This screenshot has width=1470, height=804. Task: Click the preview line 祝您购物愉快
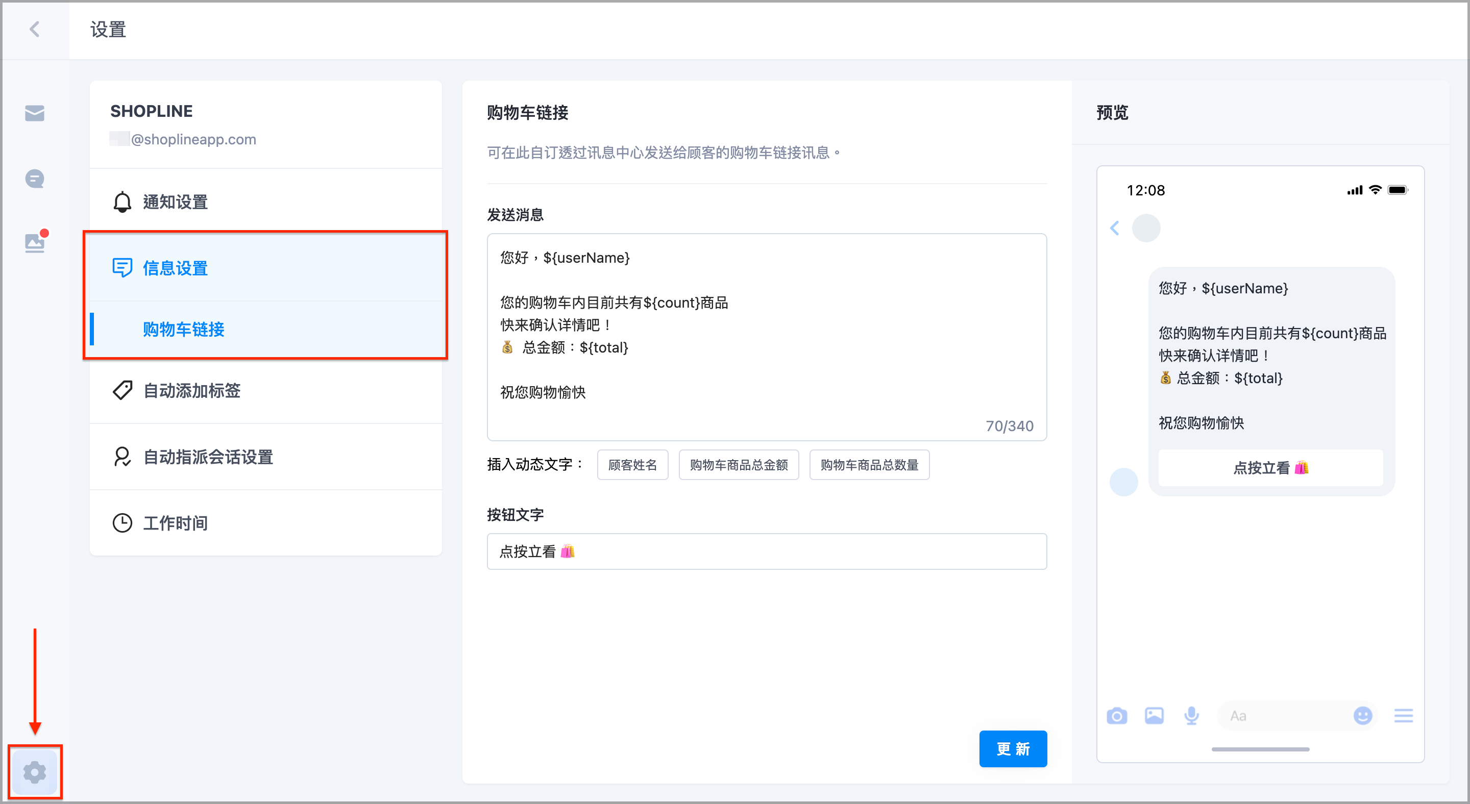[x=1201, y=422]
